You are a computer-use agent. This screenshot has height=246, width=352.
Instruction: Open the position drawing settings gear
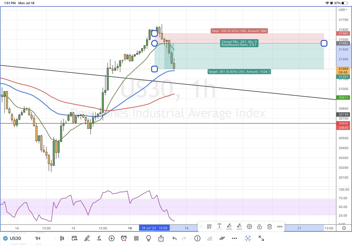[249, 226]
